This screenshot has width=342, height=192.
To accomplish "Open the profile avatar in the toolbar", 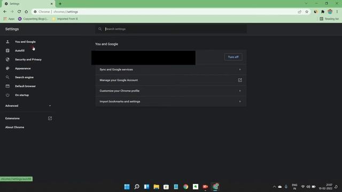I will click(x=330, y=12).
